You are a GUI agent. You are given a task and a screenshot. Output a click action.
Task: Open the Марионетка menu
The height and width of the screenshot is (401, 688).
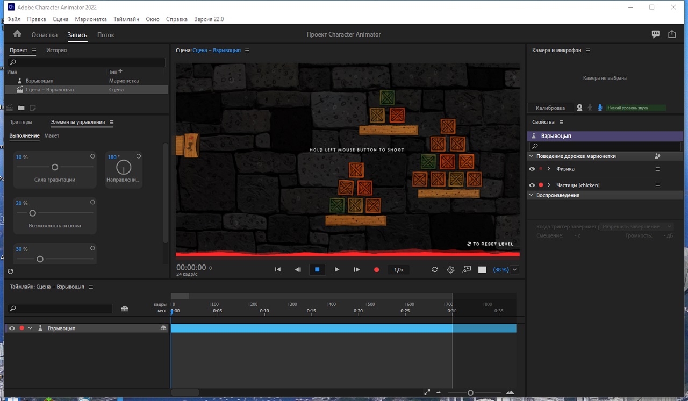91,19
